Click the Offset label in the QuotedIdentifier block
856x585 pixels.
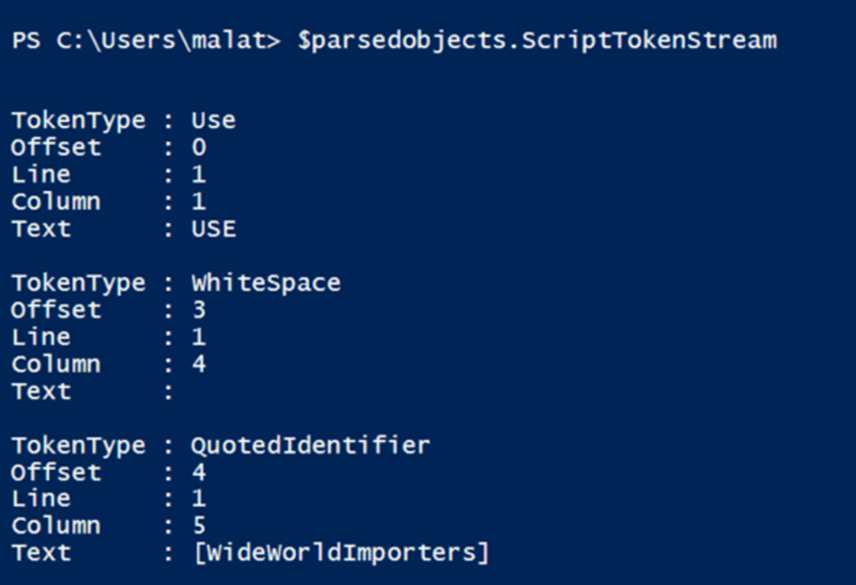pos(55,473)
